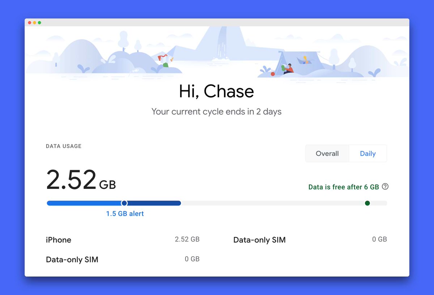Image resolution: width=434 pixels, height=295 pixels.
Task: Select the iPhone device row
Action: pos(123,240)
